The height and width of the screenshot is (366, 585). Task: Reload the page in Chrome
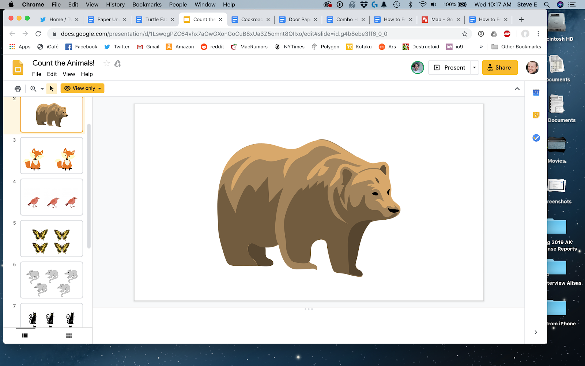(38, 34)
